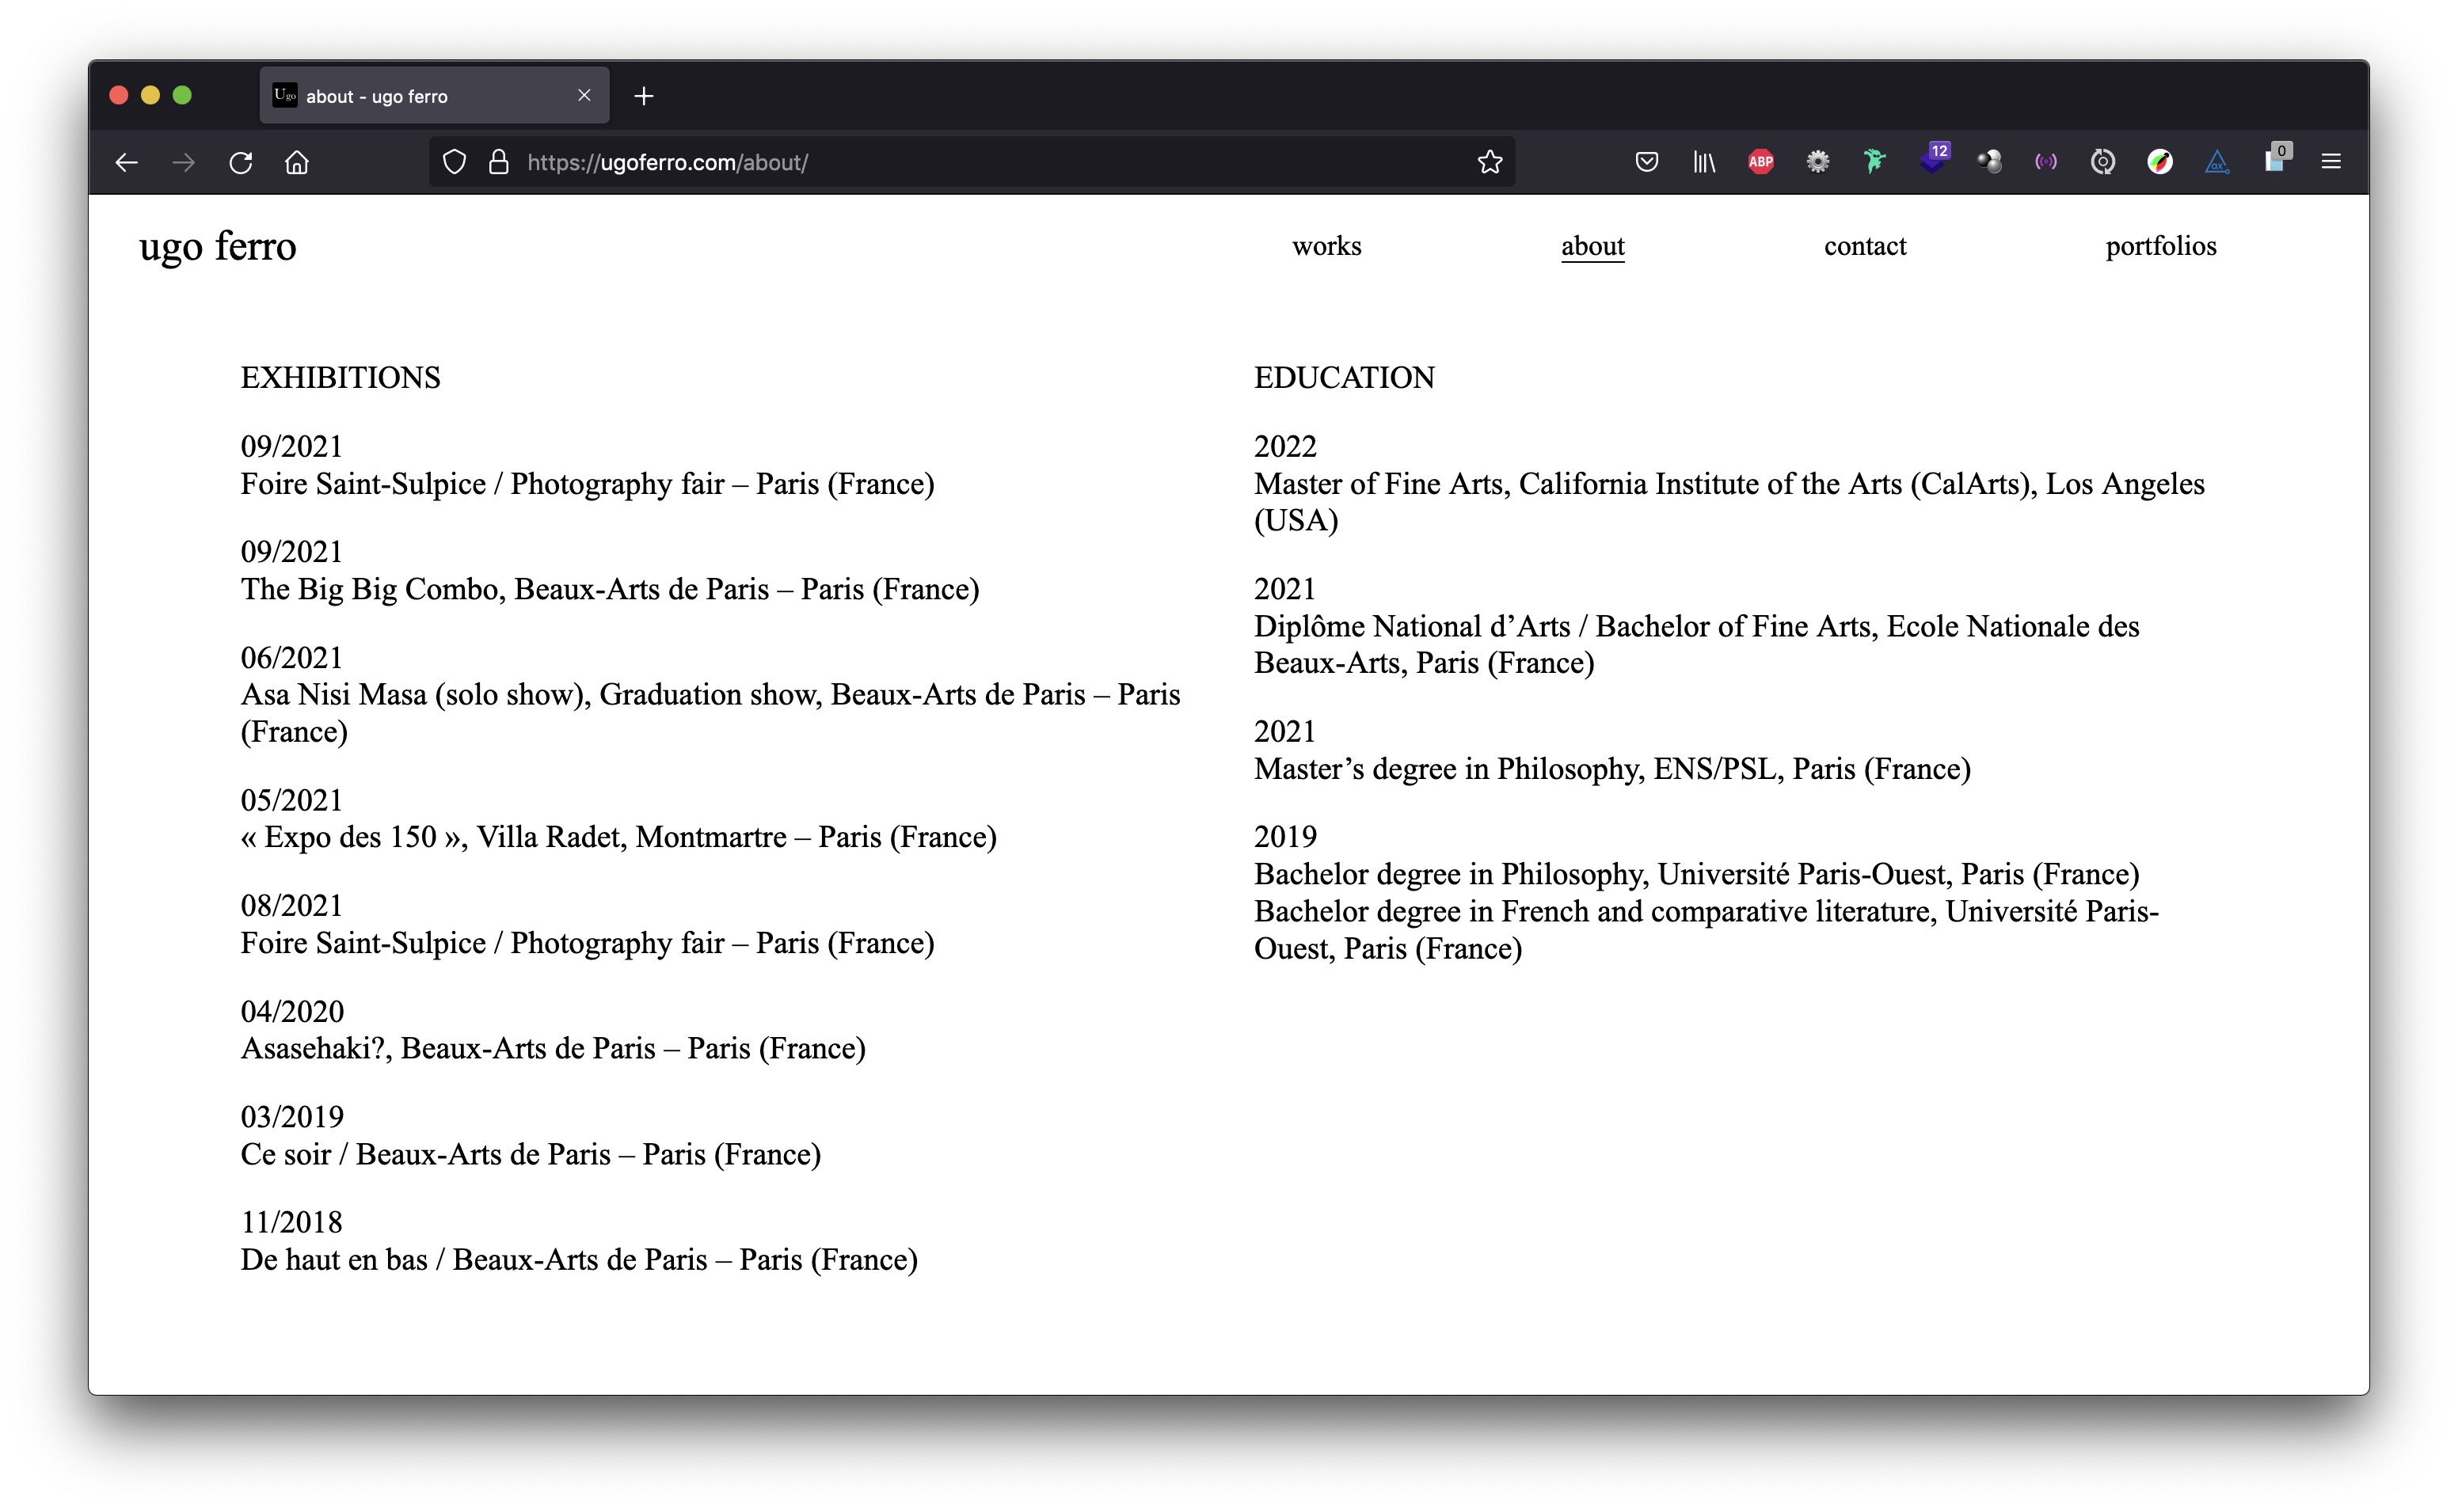The height and width of the screenshot is (1512, 2458).
Task: Click the Firefox refresh/reload icon
Action: click(x=241, y=161)
